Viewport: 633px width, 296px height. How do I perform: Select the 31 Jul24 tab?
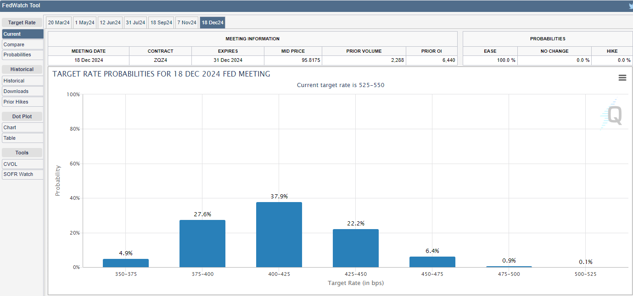click(x=135, y=22)
